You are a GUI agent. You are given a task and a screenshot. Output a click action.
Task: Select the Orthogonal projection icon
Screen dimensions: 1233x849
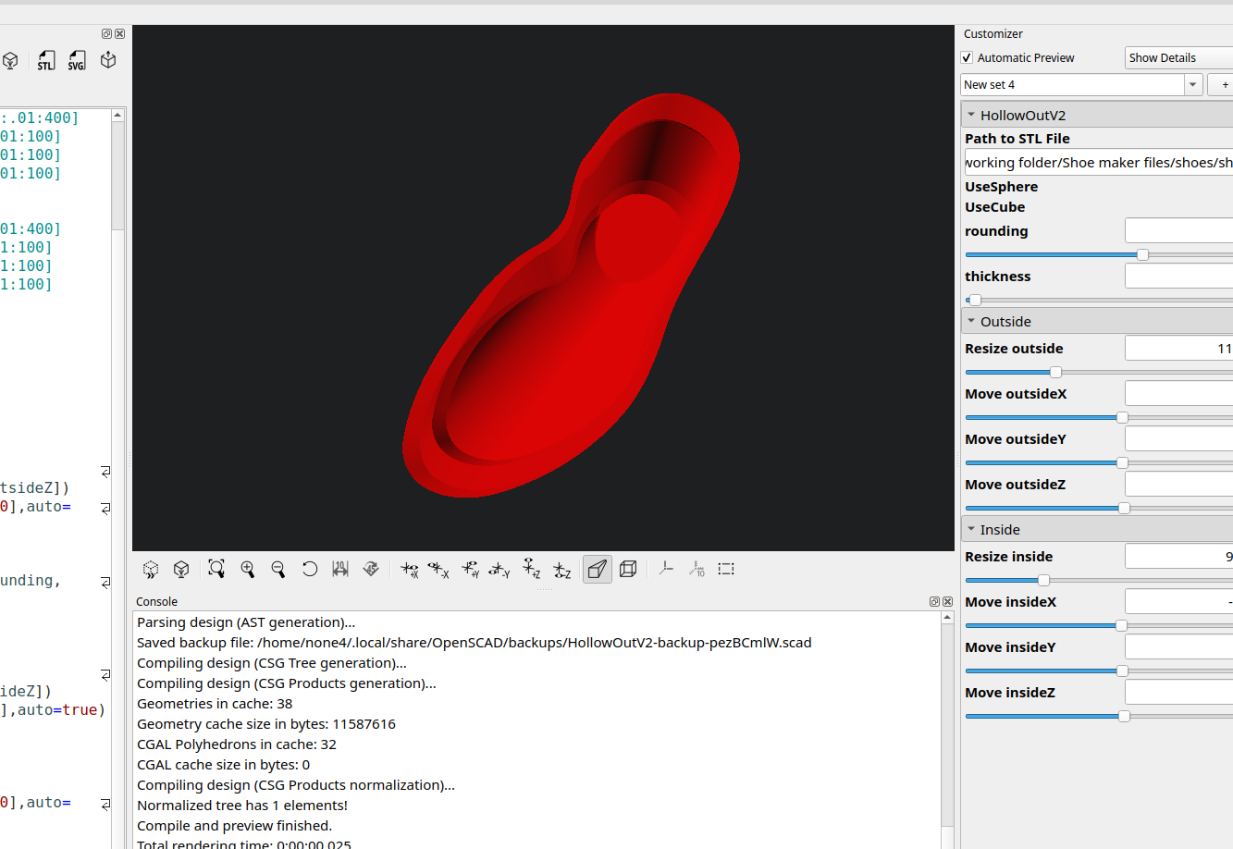pyautogui.click(x=628, y=569)
